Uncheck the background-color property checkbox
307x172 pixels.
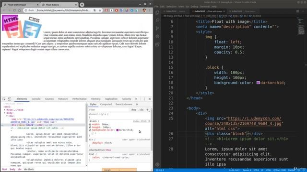tap(90, 130)
